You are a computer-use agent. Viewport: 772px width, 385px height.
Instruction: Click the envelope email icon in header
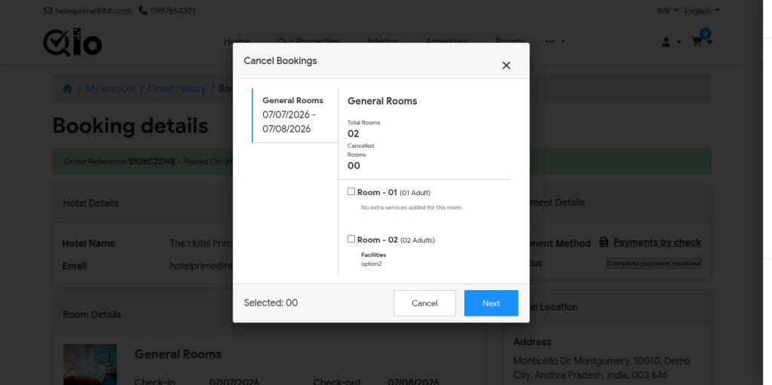(47, 11)
